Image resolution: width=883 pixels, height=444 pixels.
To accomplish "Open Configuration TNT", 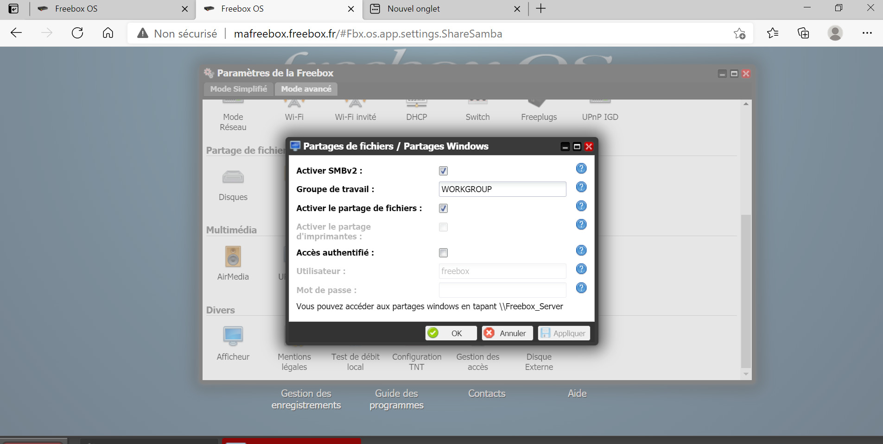I will [x=417, y=362].
